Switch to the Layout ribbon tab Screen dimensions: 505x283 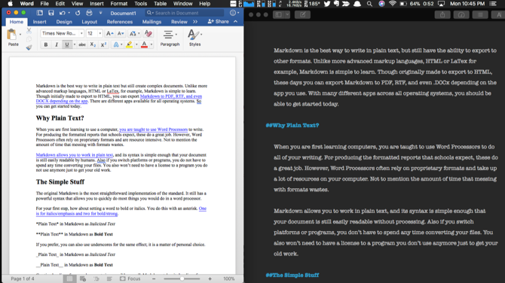coord(89,22)
